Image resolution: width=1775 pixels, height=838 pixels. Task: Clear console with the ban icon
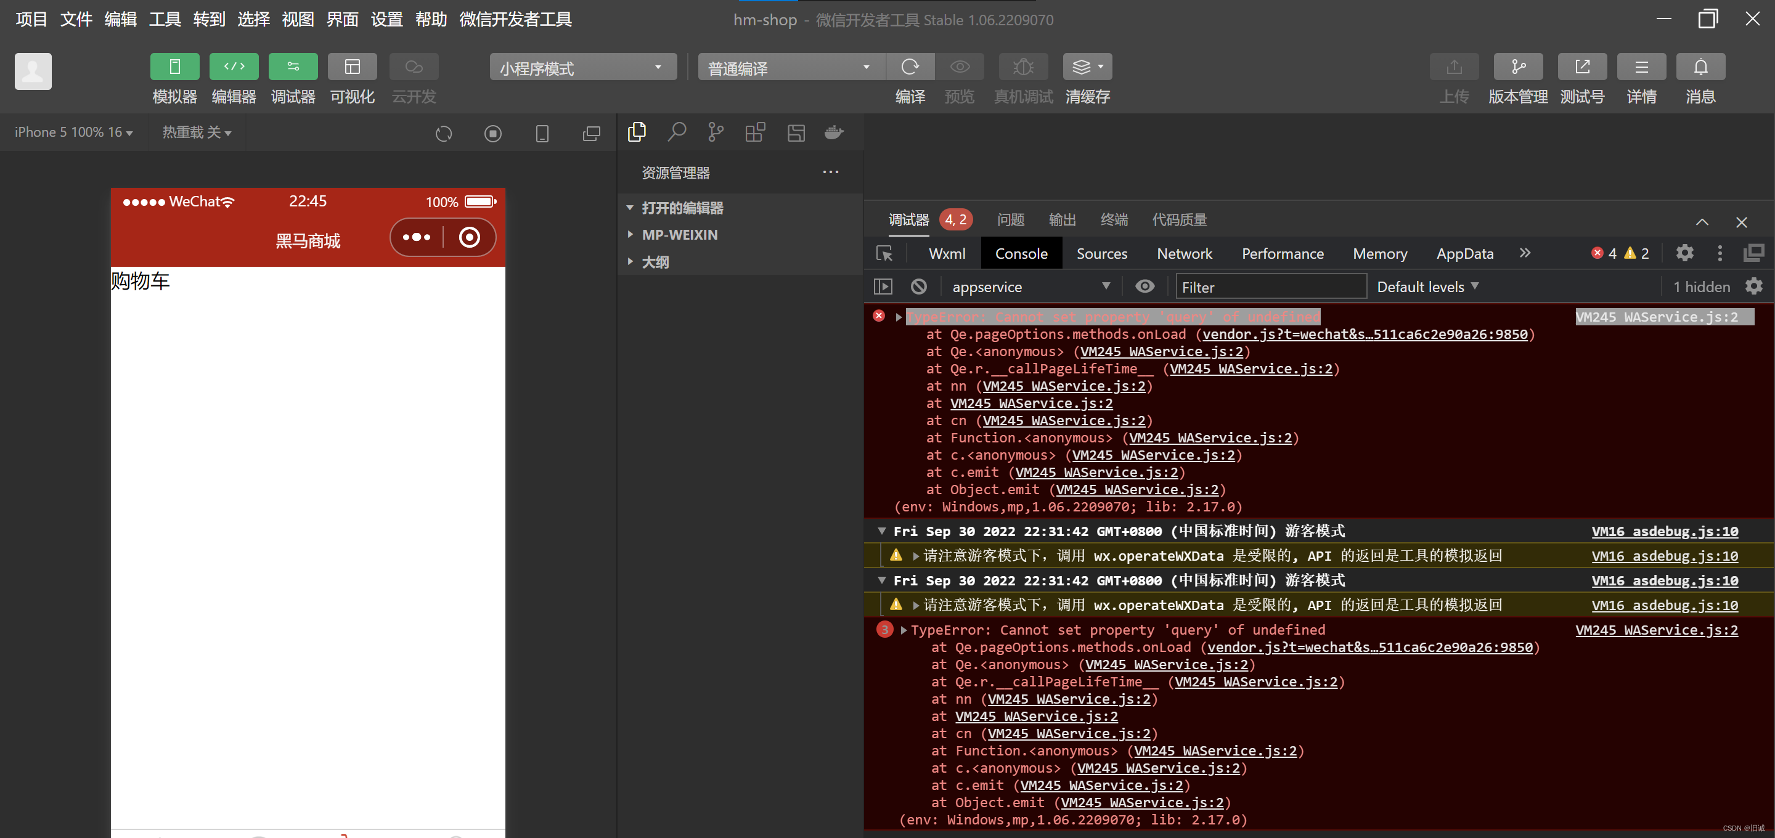pos(918,287)
